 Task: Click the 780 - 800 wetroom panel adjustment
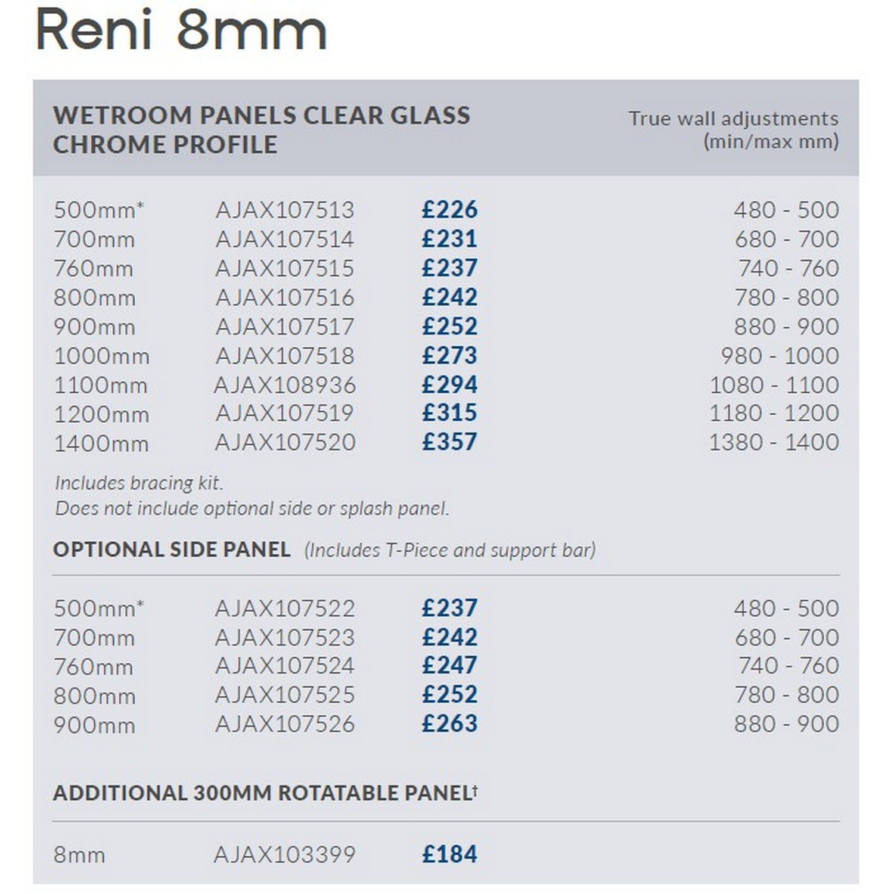786,297
